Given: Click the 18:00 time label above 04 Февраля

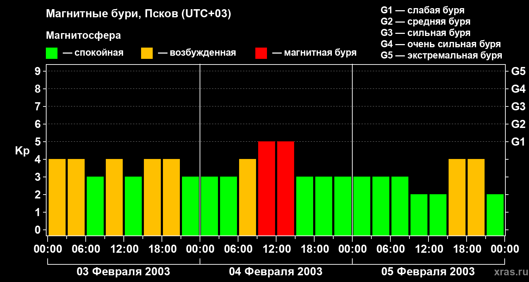Looking at the screenshot, I should click(x=314, y=249).
